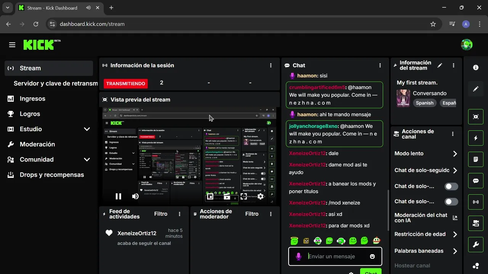Click the info icon in the right sidebar

(x=476, y=68)
